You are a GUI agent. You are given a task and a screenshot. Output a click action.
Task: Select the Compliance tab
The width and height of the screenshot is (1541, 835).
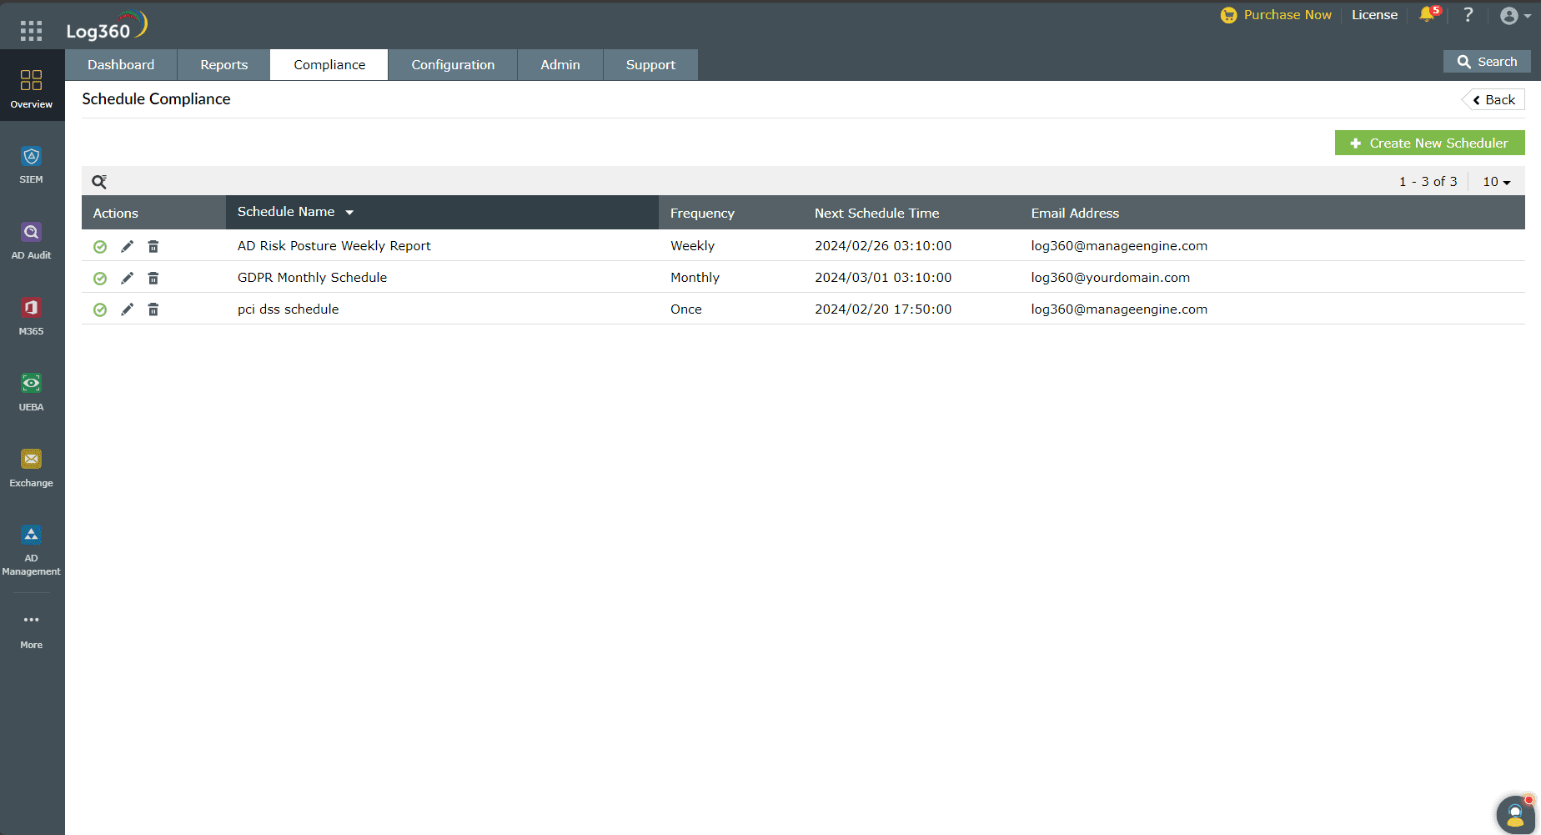coord(329,64)
